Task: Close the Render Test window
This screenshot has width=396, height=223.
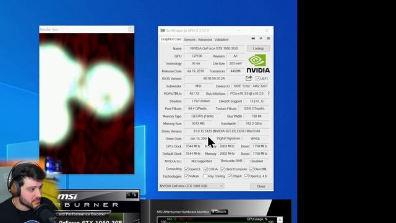Action: point(131,29)
